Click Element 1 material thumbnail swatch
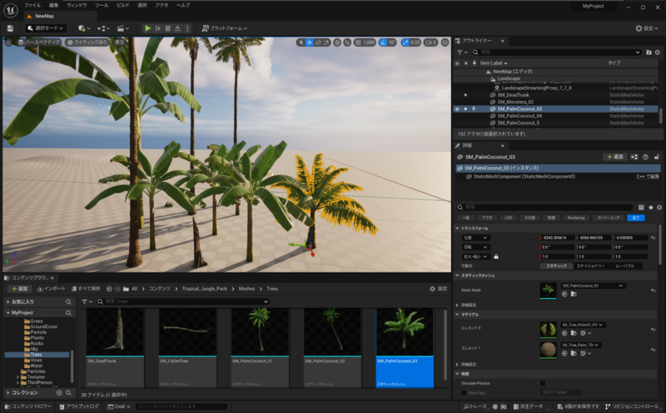 pyautogui.click(x=549, y=347)
